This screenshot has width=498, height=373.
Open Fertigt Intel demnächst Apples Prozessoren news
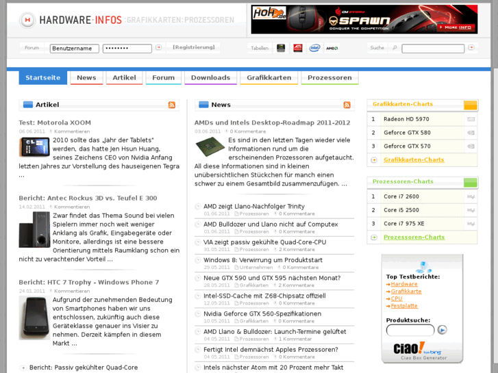[x=271, y=350]
